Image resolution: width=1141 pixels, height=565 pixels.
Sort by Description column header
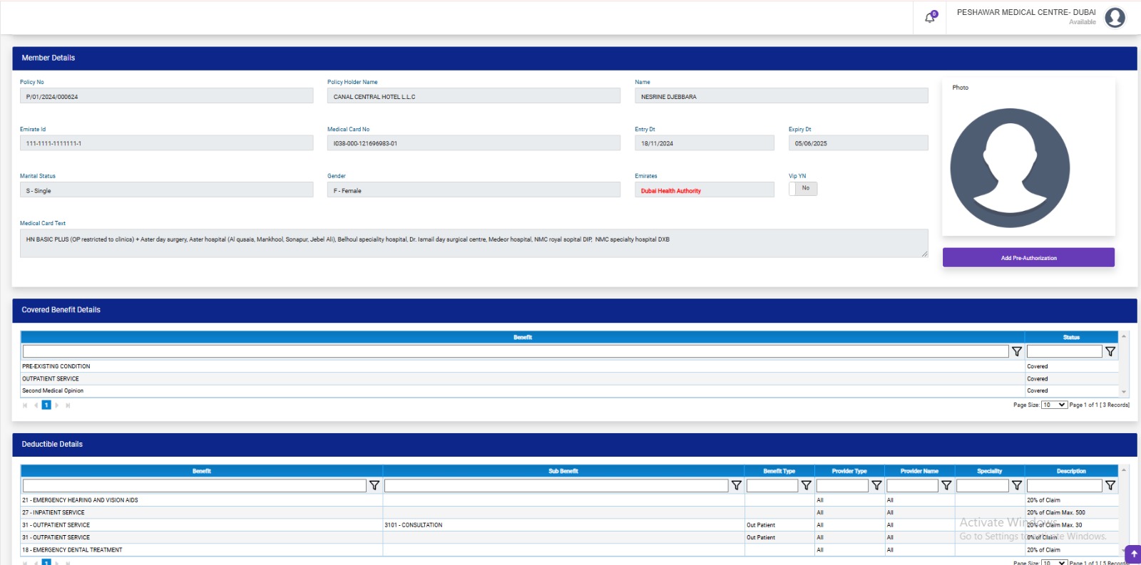point(1071,471)
